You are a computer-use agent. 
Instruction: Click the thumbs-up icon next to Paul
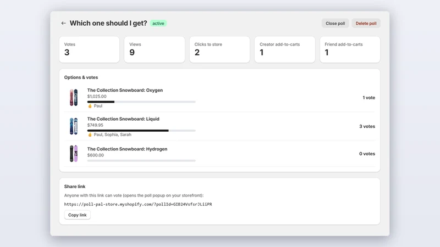90,106
